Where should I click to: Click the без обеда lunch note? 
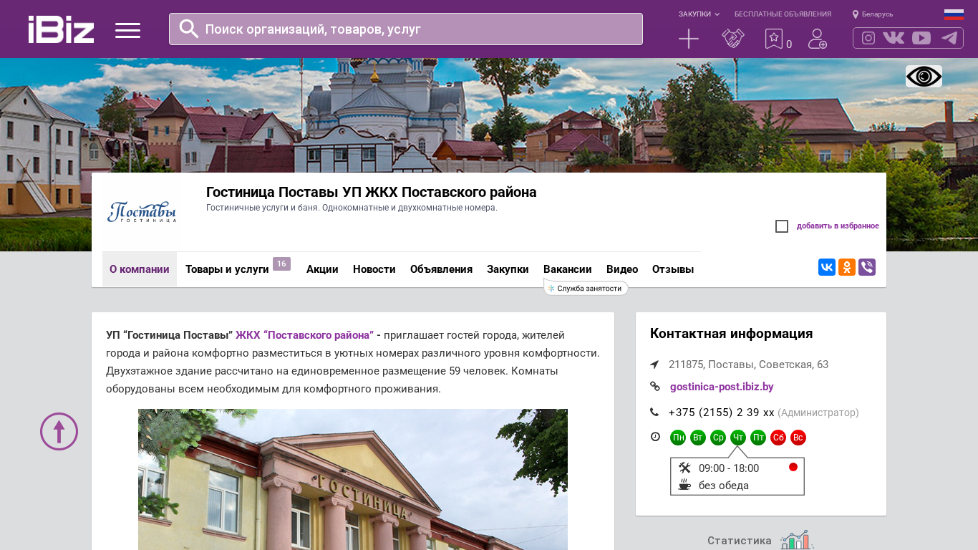pos(724,486)
